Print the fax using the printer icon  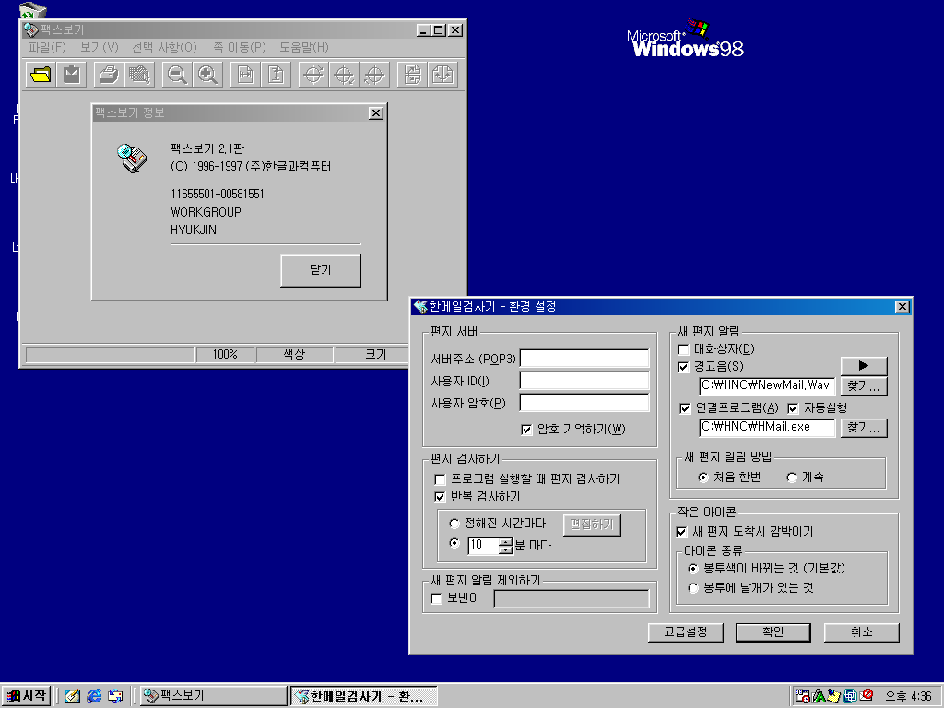pos(109,75)
